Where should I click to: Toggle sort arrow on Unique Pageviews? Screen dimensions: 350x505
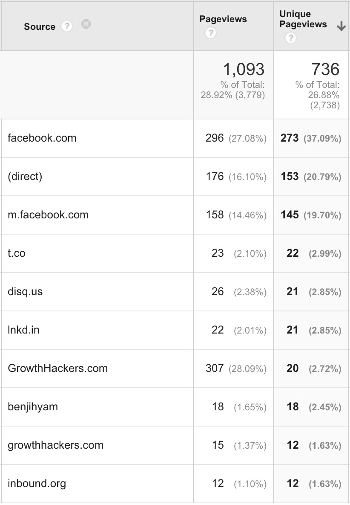pyautogui.click(x=341, y=26)
